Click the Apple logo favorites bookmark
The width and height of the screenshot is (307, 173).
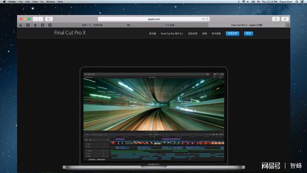(21, 25)
